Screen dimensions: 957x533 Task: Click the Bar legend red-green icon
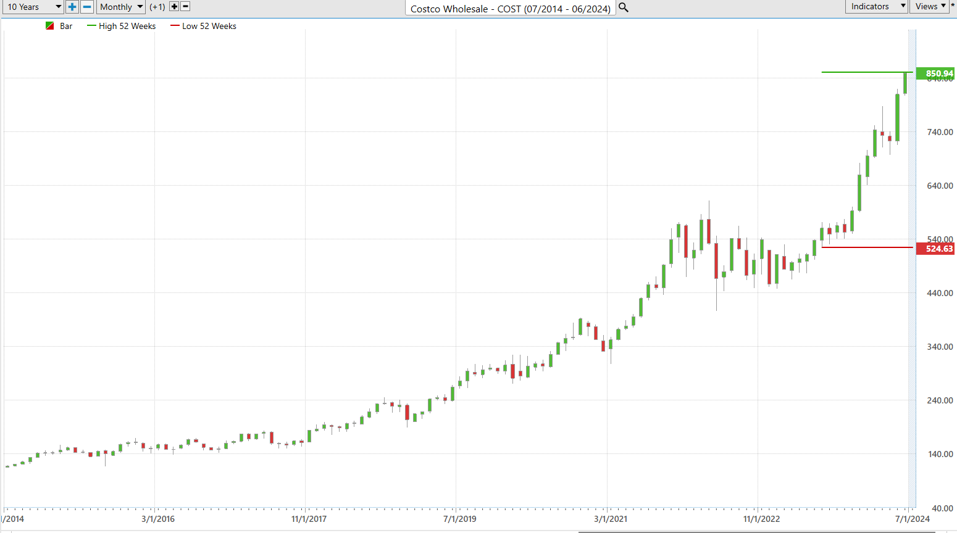(50, 26)
